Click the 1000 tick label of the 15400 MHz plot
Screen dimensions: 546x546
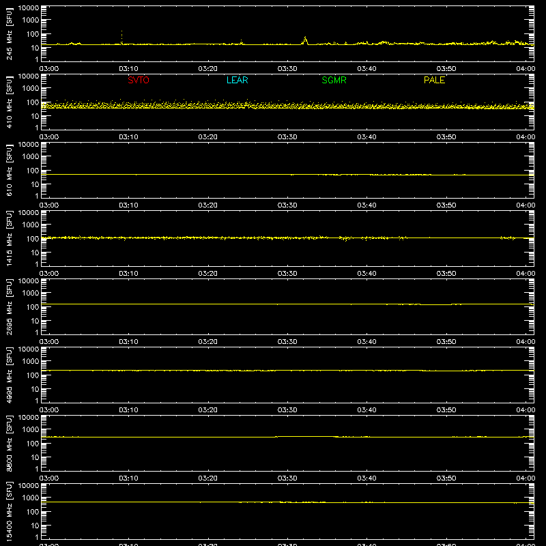pos(31,498)
